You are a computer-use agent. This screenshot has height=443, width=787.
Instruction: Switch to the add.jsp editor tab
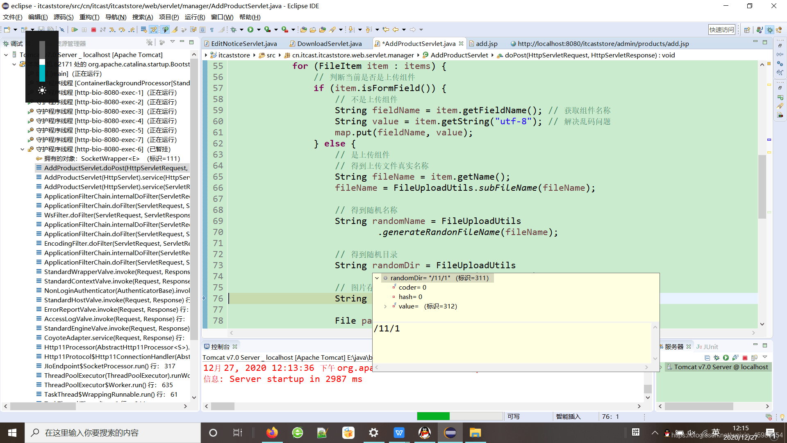[483, 43]
